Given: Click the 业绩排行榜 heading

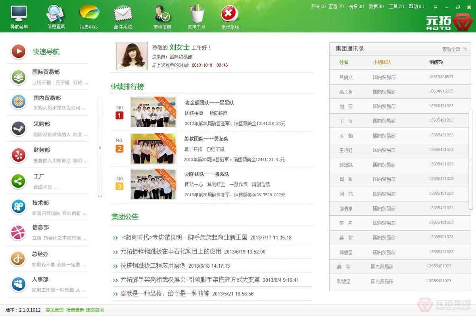Looking at the screenshot, I should pyautogui.click(x=127, y=87).
